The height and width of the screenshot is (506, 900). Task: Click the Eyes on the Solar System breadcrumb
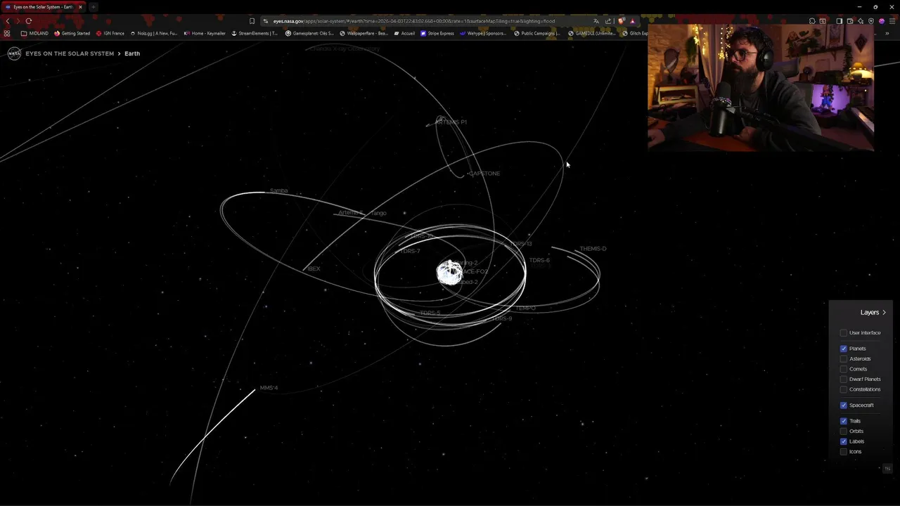coord(70,53)
